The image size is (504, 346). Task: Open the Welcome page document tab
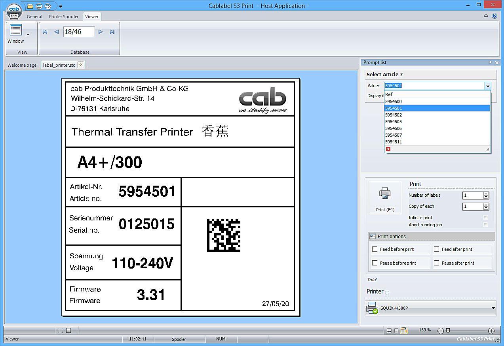pos(22,65)
